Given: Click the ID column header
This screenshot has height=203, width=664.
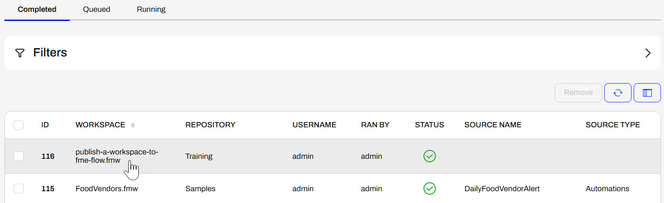Looking at the screenshot, I should click(x=45, y=125).
